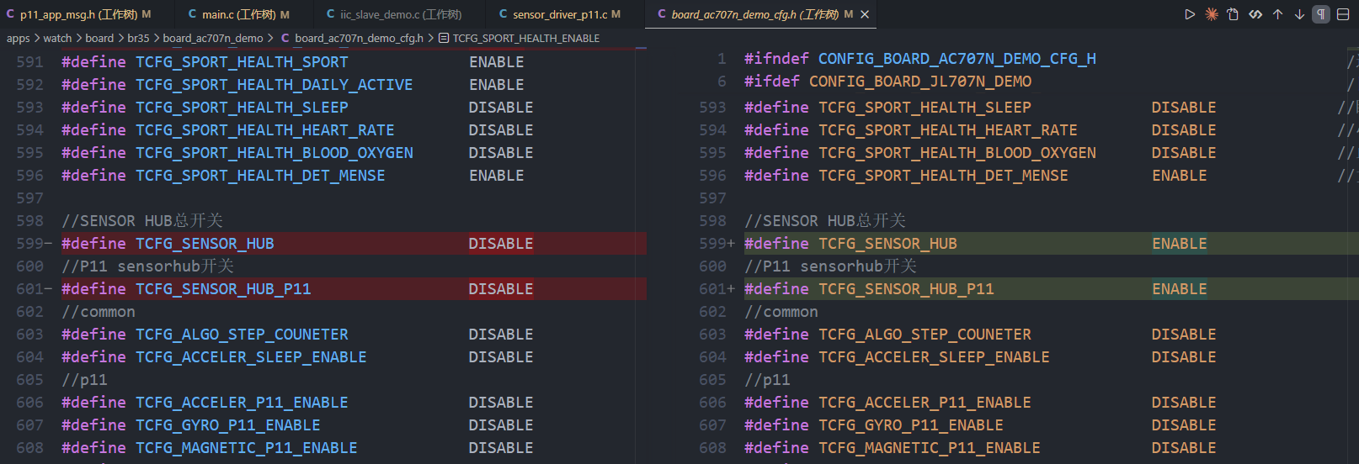Click the apps breadcrumb segment

click(18, 39)
